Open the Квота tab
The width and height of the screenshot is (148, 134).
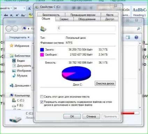pyautogui.click(x=110, y=15)
